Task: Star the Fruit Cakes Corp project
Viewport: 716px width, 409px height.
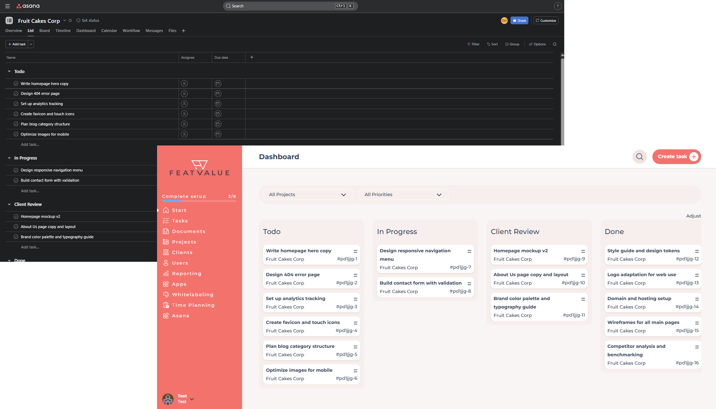Action: click(70, 20)
